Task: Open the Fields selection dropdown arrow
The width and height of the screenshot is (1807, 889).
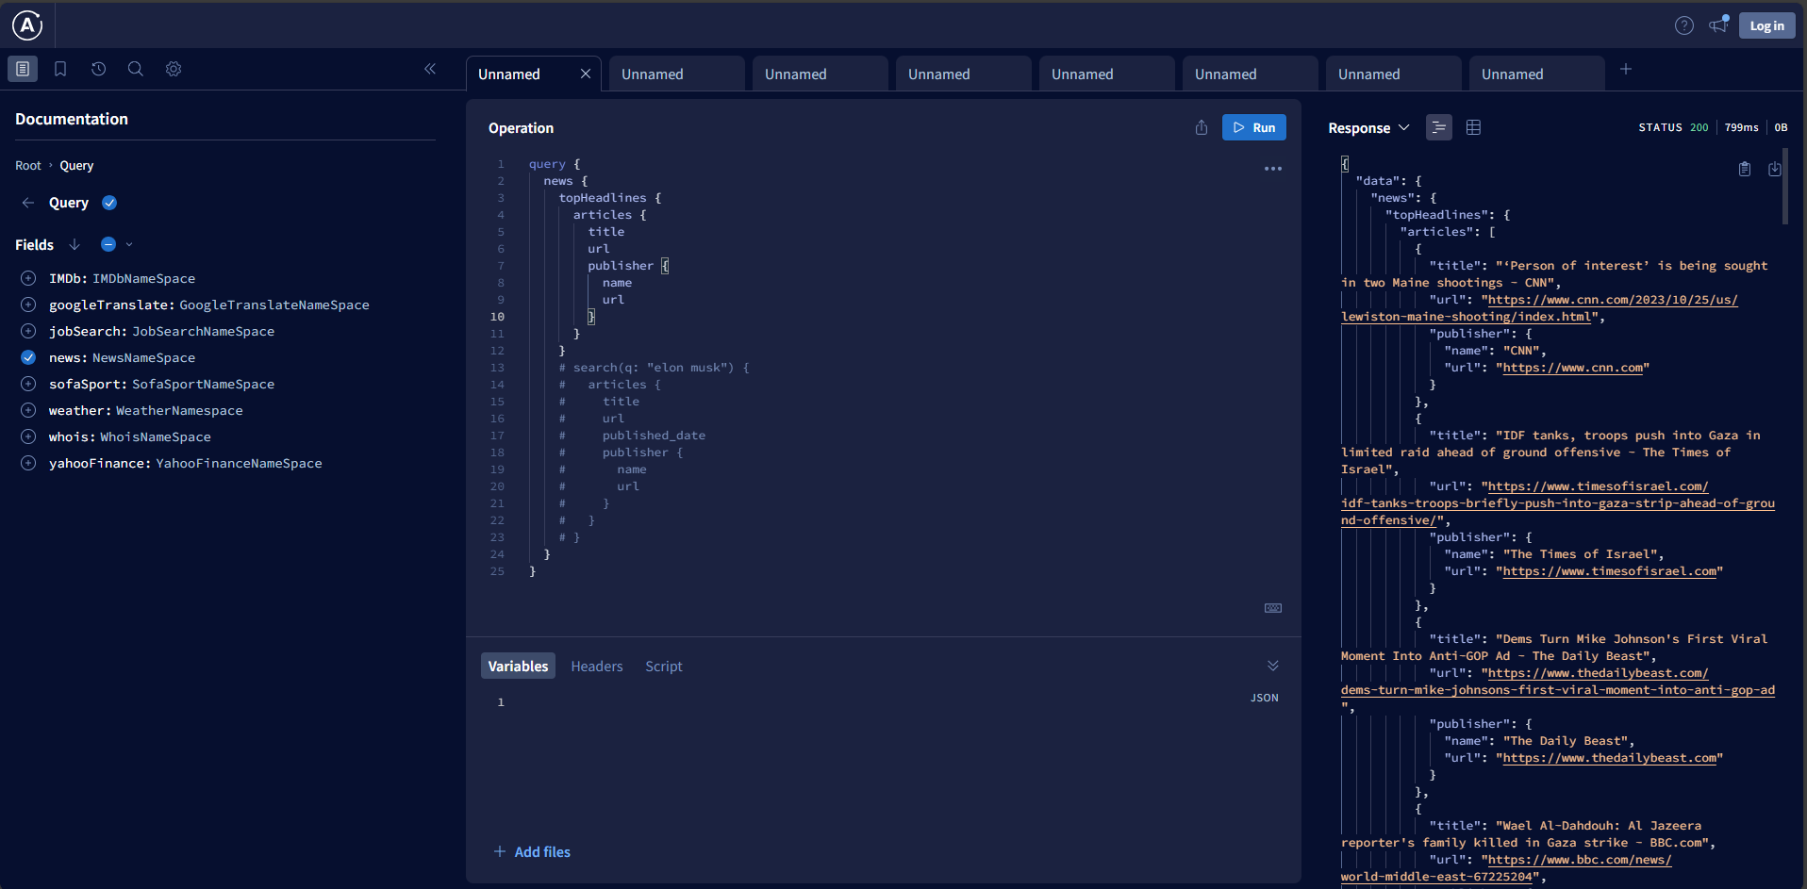Action: pos(129,244)
